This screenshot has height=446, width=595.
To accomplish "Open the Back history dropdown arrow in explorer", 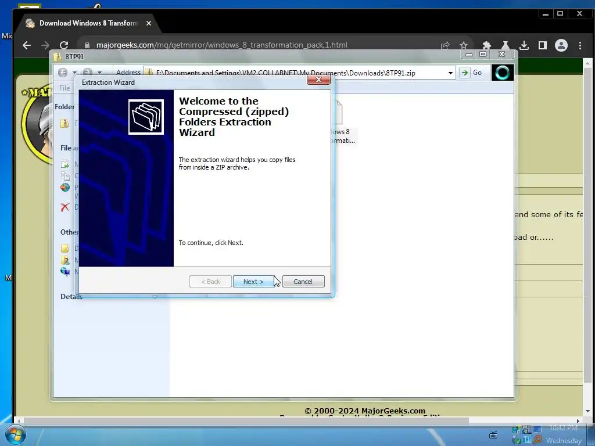I will 75,73.
